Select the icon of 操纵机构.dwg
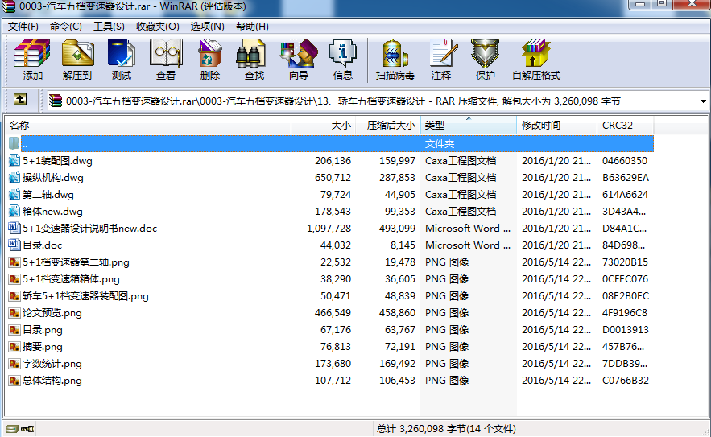Screen dimensions: 711x437 point(14,177)
